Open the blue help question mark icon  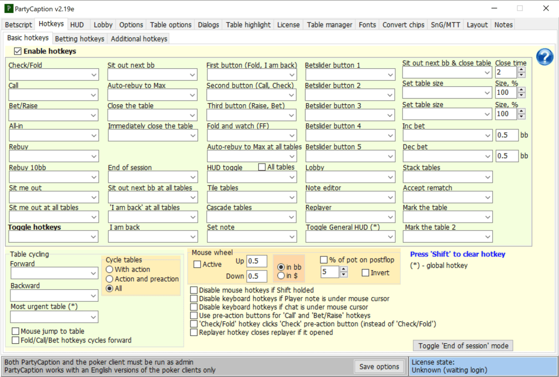coord(544,57)
